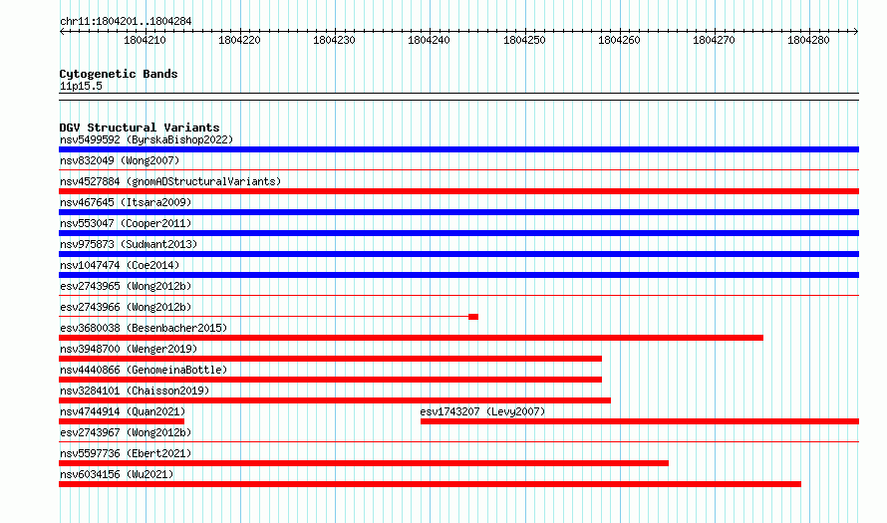The width and height of the screenshot is (887, 523).
Task: Click the red bar under esv1743207
Action: tap(640, 421)
